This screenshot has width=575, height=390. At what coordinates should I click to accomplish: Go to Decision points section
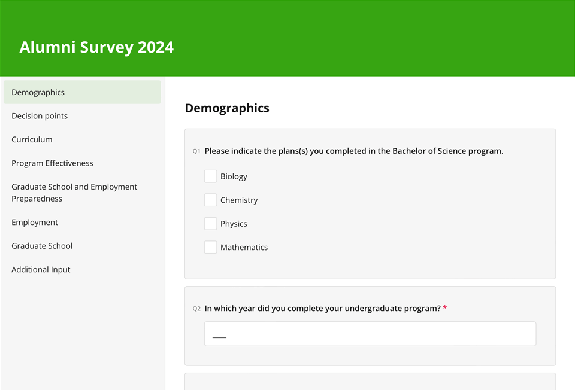coord(40,116)
